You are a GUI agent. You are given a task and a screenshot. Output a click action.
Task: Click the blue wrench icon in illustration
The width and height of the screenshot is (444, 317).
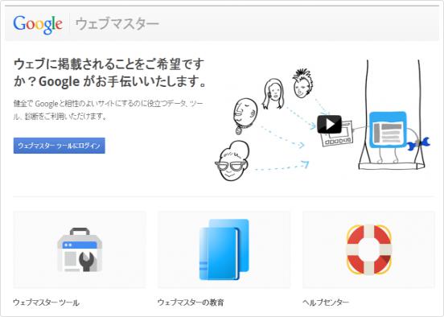[x=419, y=143]
